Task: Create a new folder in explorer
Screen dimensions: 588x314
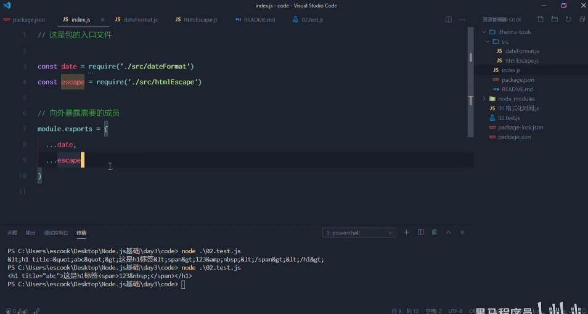Action: click(x=554, y=19)
